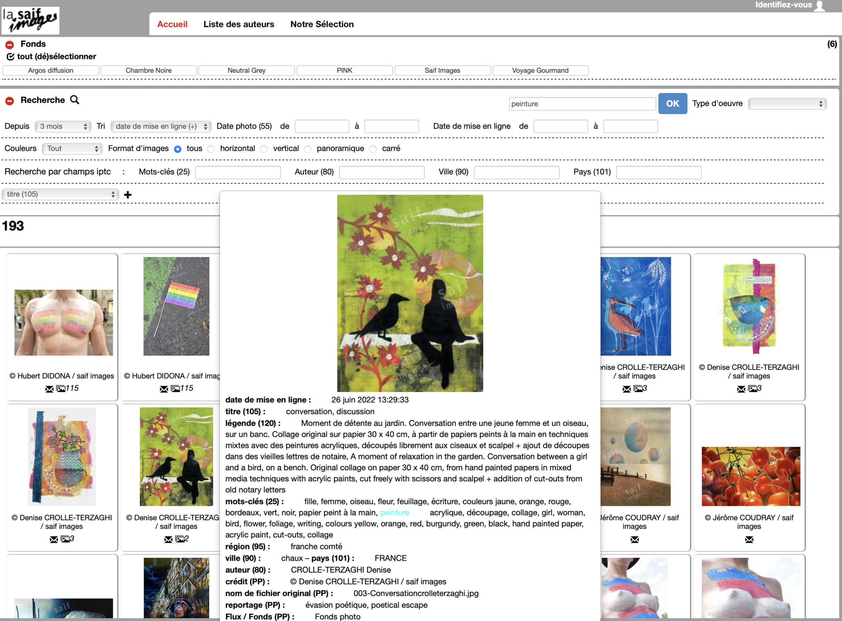Image resolution: width=842 pixels, height=621 pixels.
Task: Collapse the Fonds section with red minus icon
Action: [x=10, y=45]
